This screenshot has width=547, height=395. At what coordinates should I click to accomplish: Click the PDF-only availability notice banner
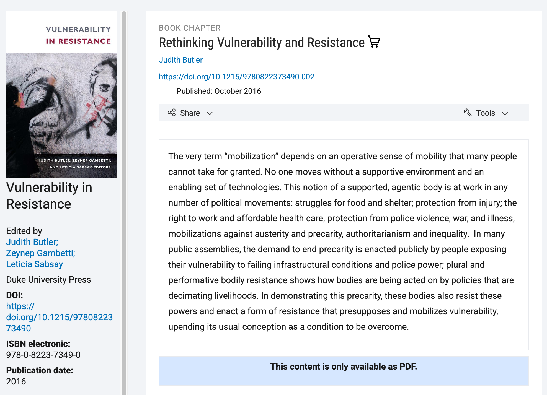coord(344,371)
